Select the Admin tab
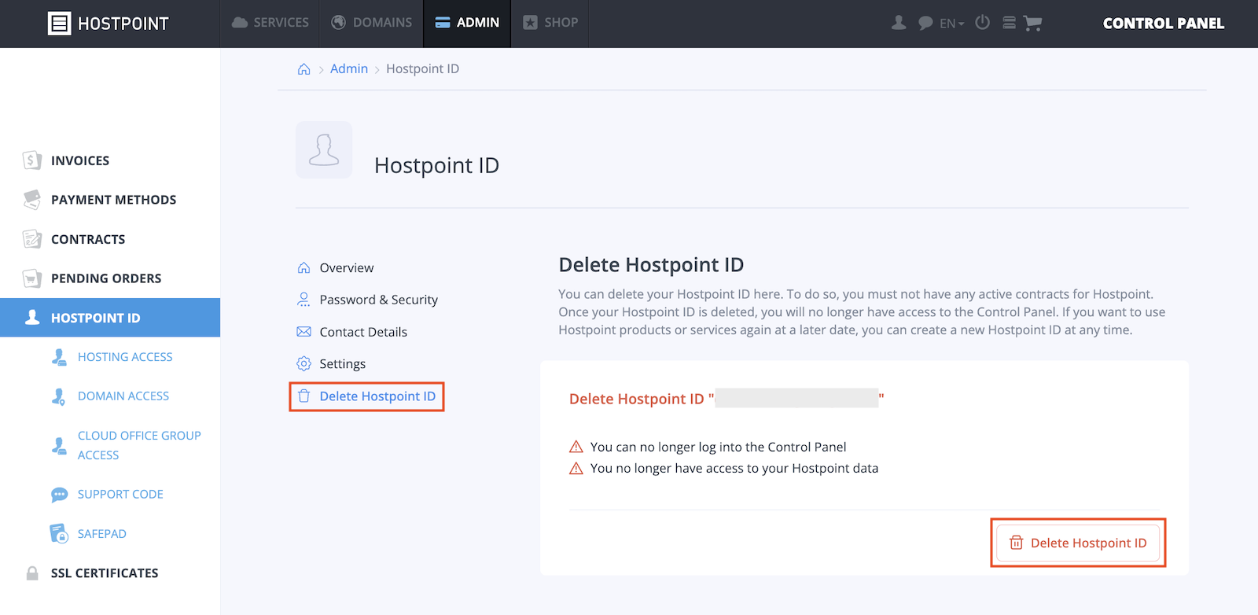 click(467, 23)
